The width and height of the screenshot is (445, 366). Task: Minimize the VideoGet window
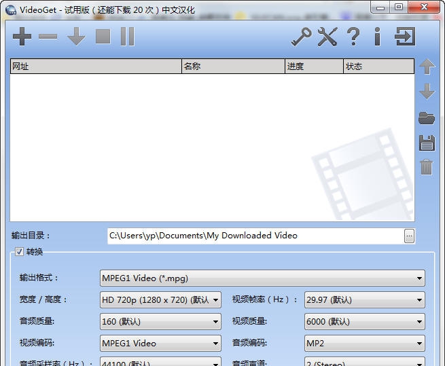click(380, 7)
